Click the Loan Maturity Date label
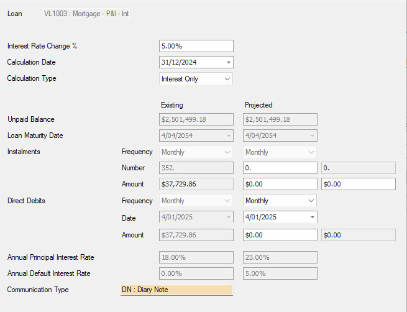 [35, 135]
